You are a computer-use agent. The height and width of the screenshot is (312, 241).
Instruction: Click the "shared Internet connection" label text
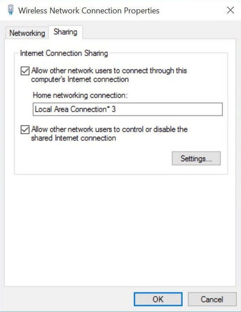point(73,138)
